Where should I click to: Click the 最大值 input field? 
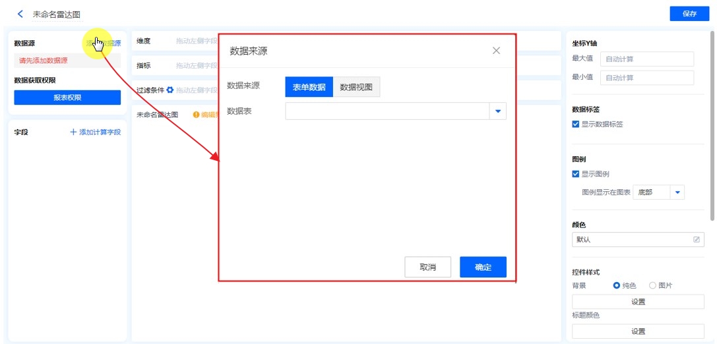click(647, 59)
